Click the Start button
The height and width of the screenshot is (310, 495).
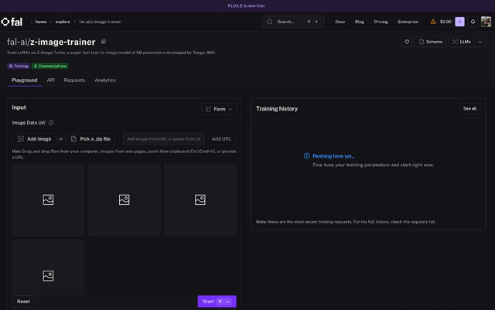coord(217,301)
